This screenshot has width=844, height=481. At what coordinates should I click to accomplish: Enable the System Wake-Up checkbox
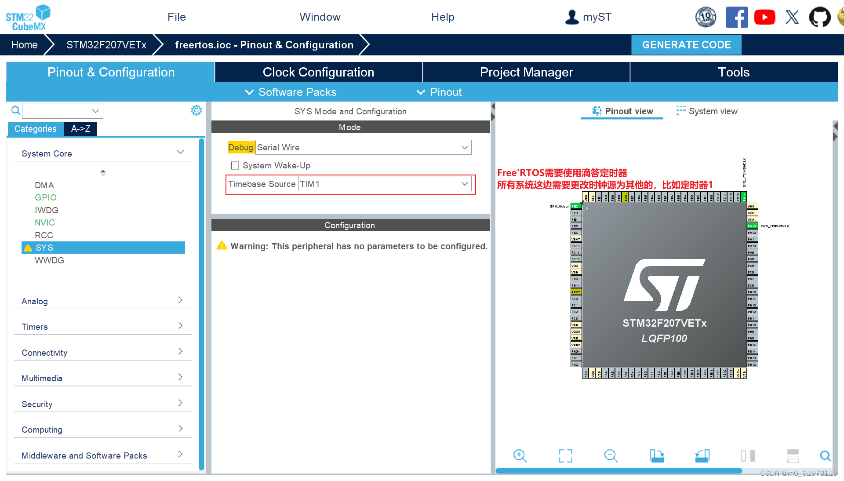[235, 165]
